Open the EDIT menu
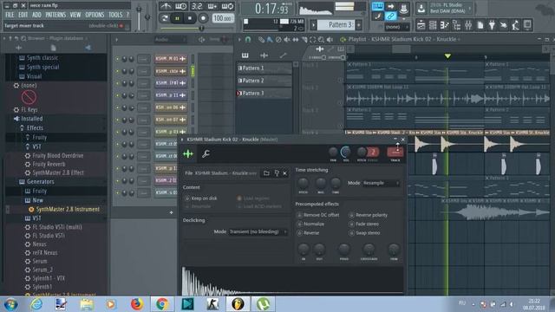The height and width of the screenshot is (312, 555). [23, 15]
